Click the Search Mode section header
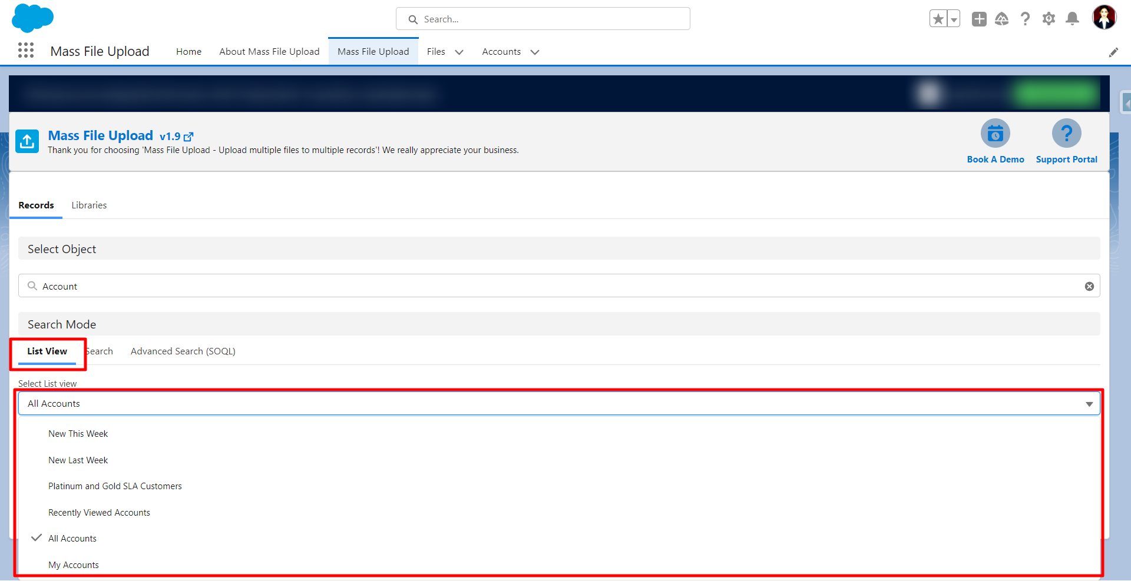 click(x=558, y=324)
